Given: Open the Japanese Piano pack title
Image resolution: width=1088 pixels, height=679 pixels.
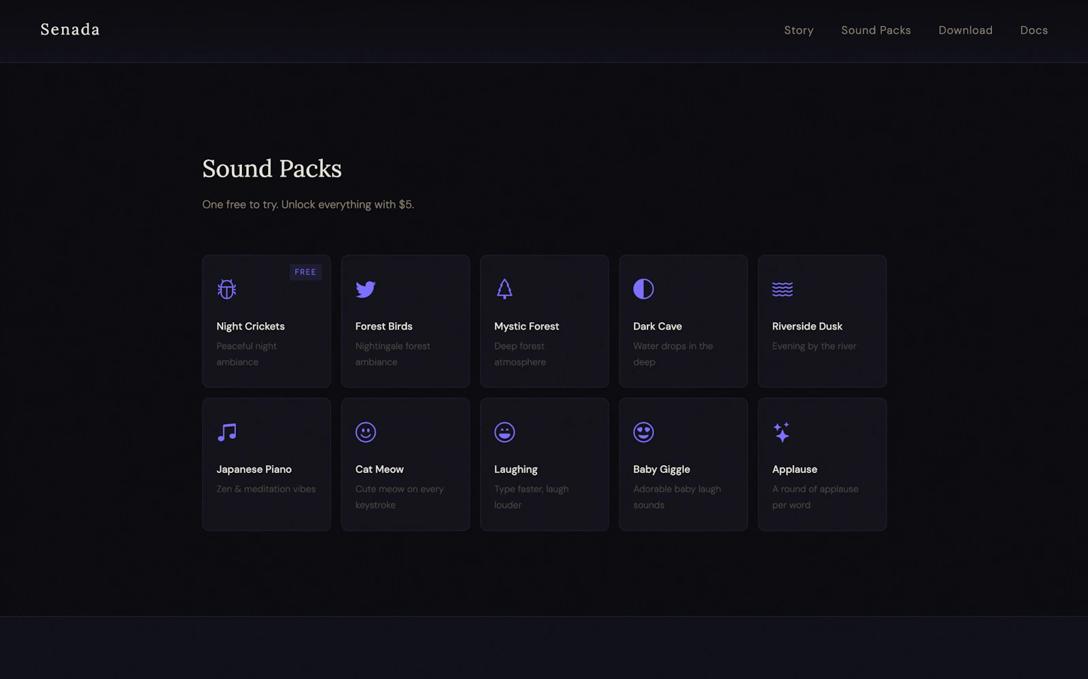Looking at the screenshot, I should coord(254,470).
